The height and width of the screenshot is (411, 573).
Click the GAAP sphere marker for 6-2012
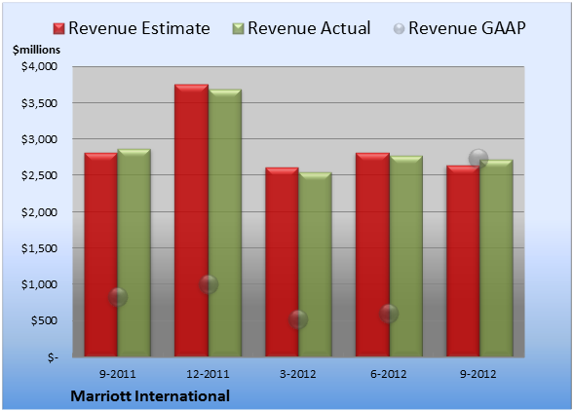pos(389,314)
